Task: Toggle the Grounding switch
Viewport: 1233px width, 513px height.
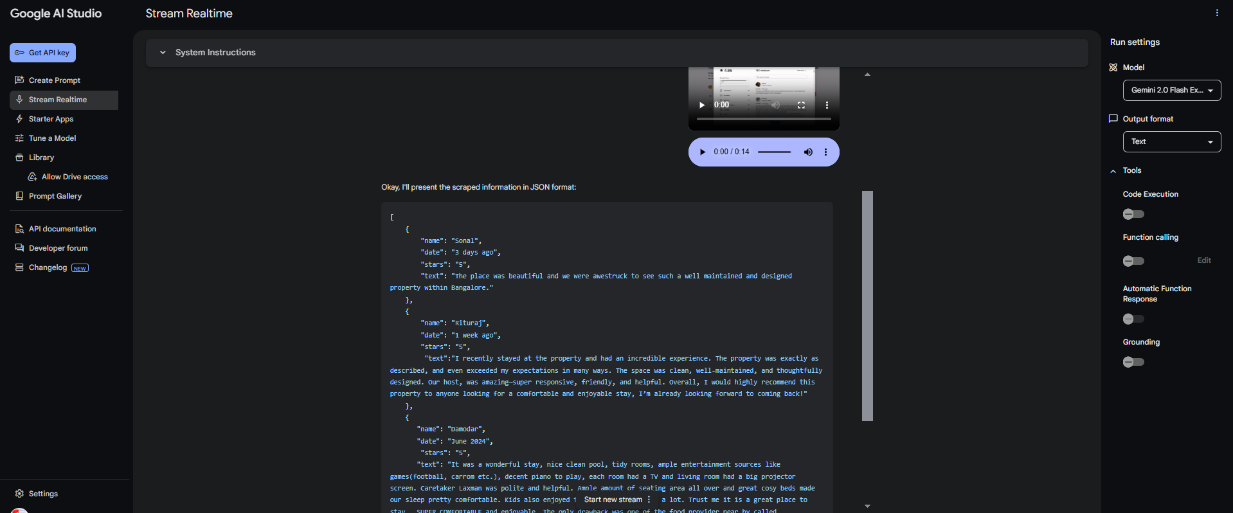Action: coord(1133,362)
